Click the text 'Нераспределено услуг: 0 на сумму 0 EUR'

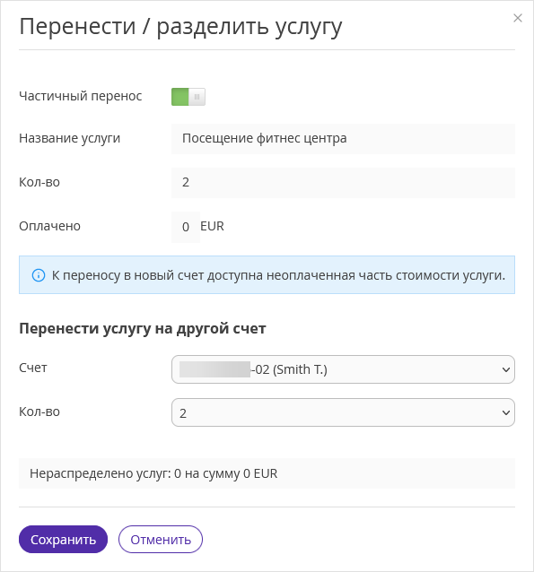pyautogui.click(x=153, y=473)
